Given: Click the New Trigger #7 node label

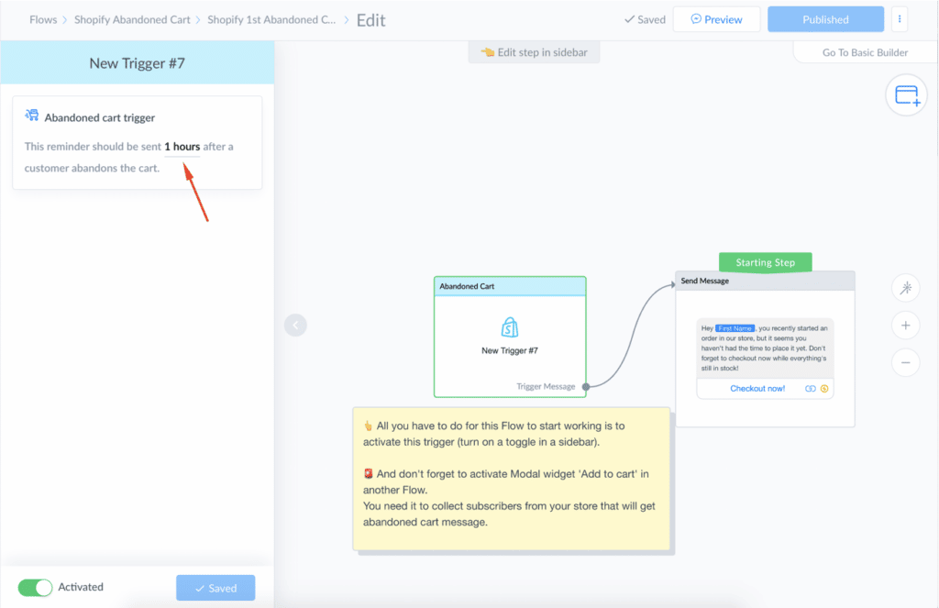Looking at the screenshot, I should click(x=510, y=351).
